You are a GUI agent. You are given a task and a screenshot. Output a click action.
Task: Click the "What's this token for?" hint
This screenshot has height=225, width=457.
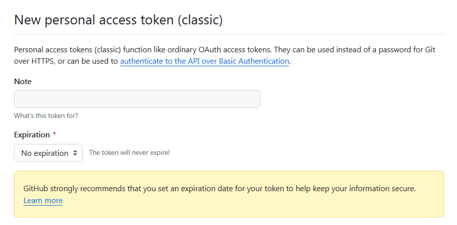pos(46,116)
